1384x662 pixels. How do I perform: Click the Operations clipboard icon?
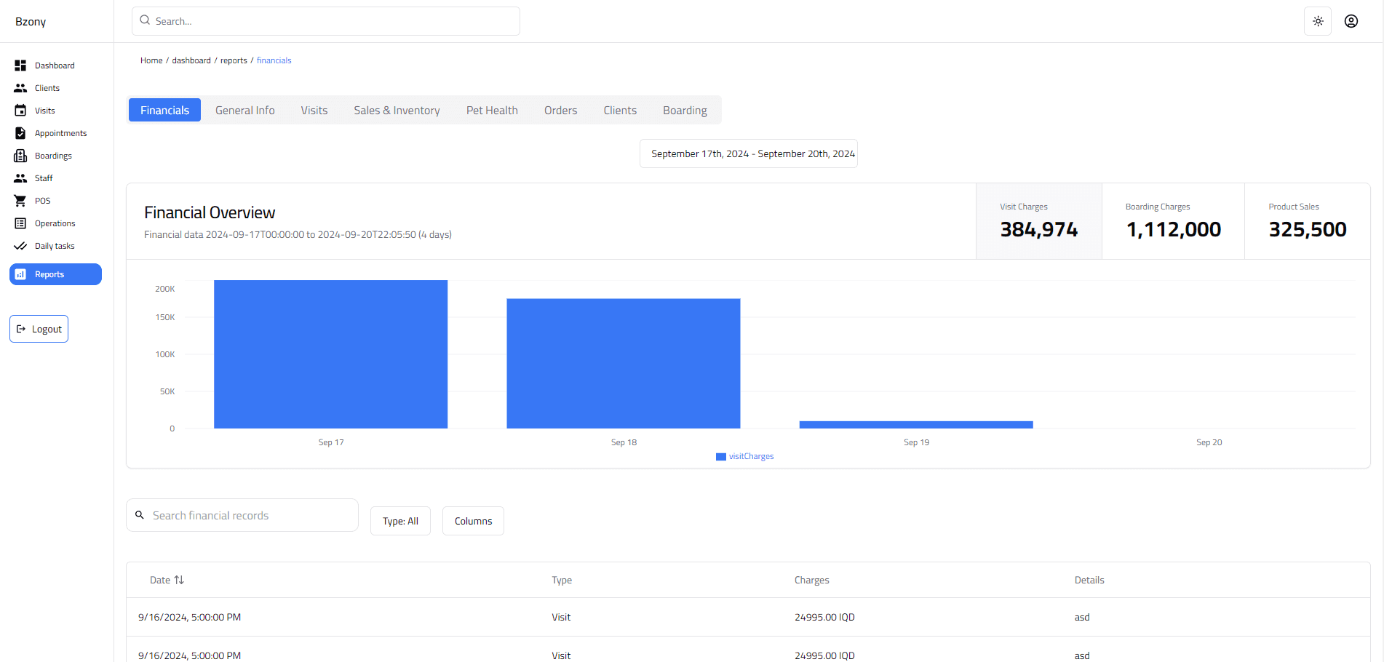tap(21, 223)
